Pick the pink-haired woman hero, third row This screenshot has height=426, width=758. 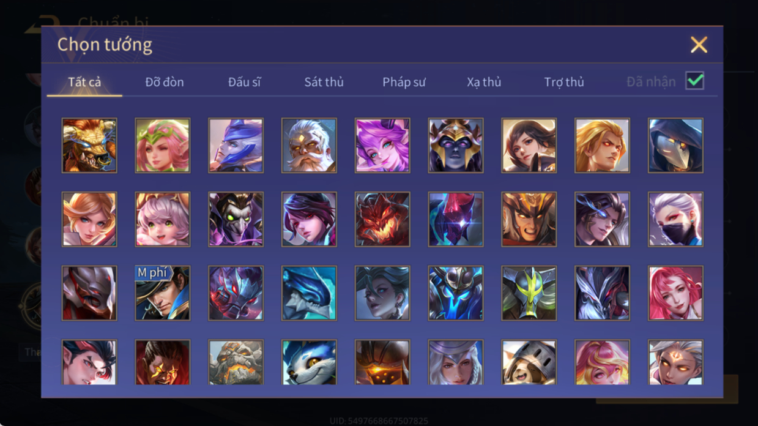675,293
